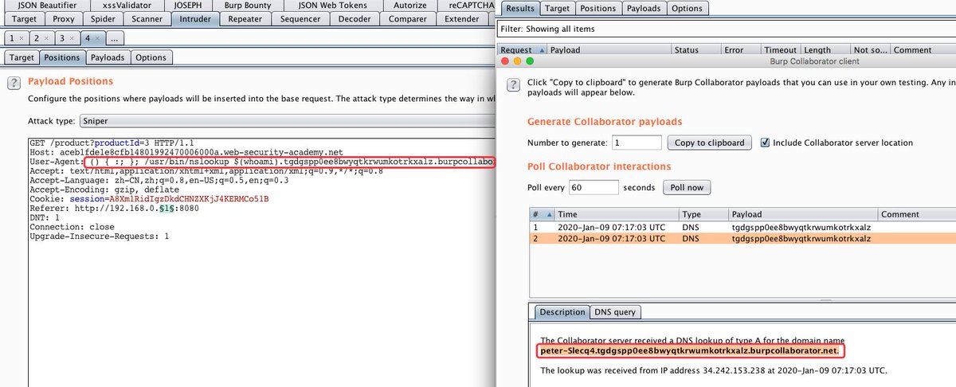Sort results by the Request column header
This screenshot has width=956, height=387.
(x=522, y=49)
